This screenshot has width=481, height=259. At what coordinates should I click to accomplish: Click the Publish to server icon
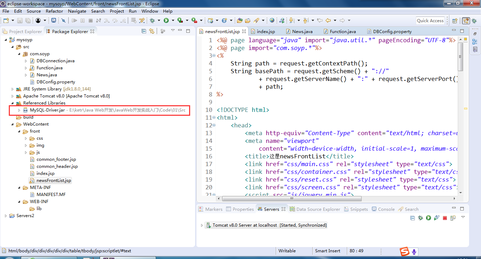453,218
